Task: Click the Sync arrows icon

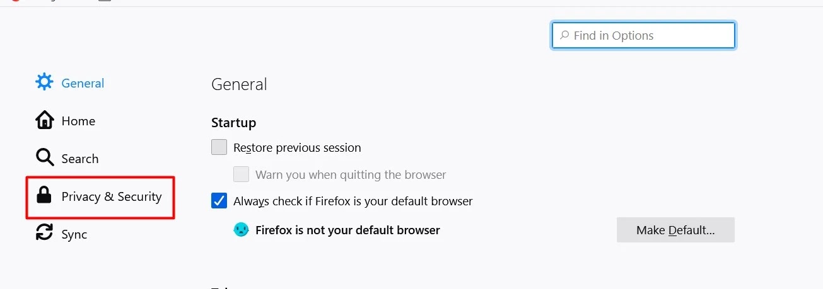Action: pyautogui.click(x=44, y=234)
